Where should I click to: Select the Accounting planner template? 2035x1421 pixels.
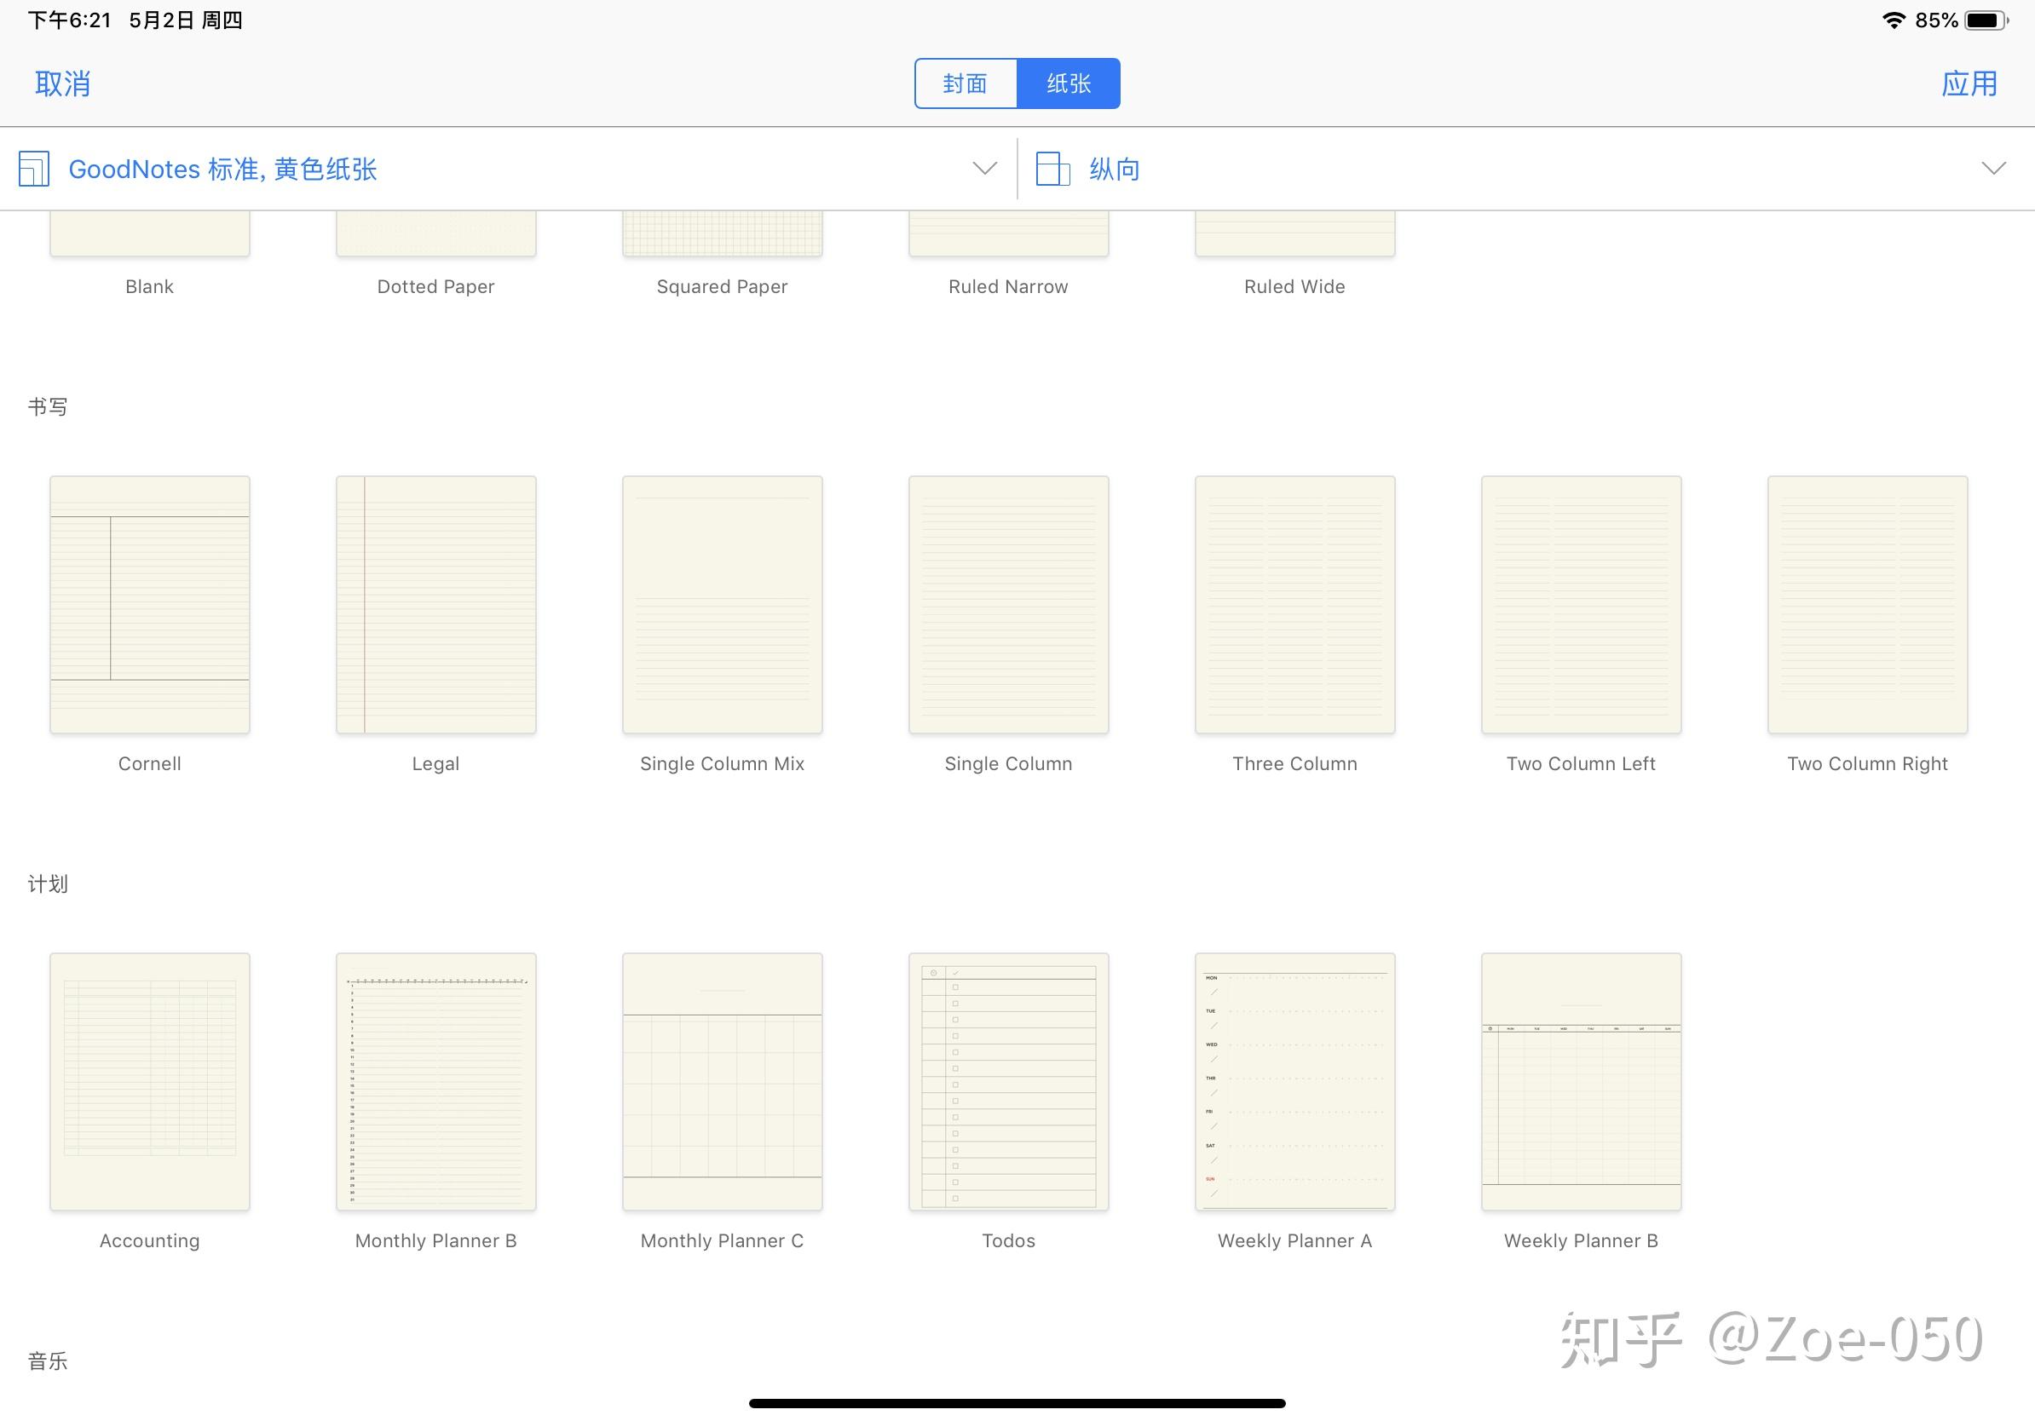pos(149,1082)
